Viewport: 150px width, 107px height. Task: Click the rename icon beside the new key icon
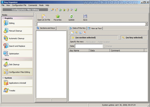point(80,33)
